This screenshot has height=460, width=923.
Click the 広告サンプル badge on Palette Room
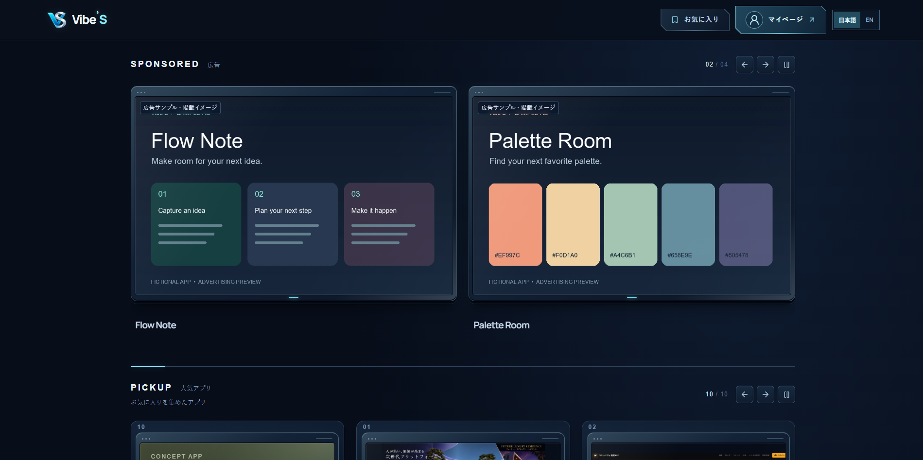pos(518,108)
